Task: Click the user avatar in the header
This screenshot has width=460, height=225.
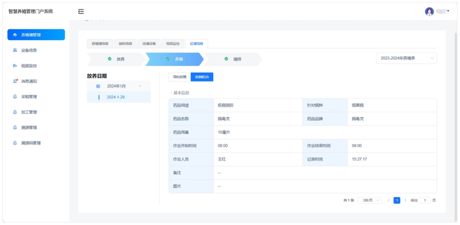Action: [x=429, y=11]
